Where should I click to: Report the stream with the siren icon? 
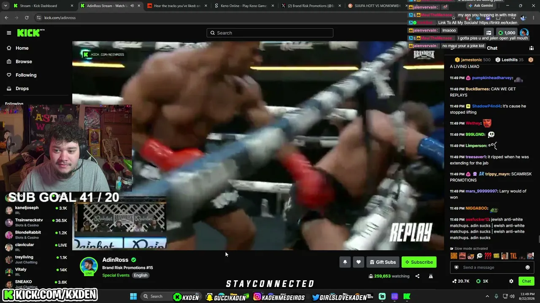coord(431,276)
